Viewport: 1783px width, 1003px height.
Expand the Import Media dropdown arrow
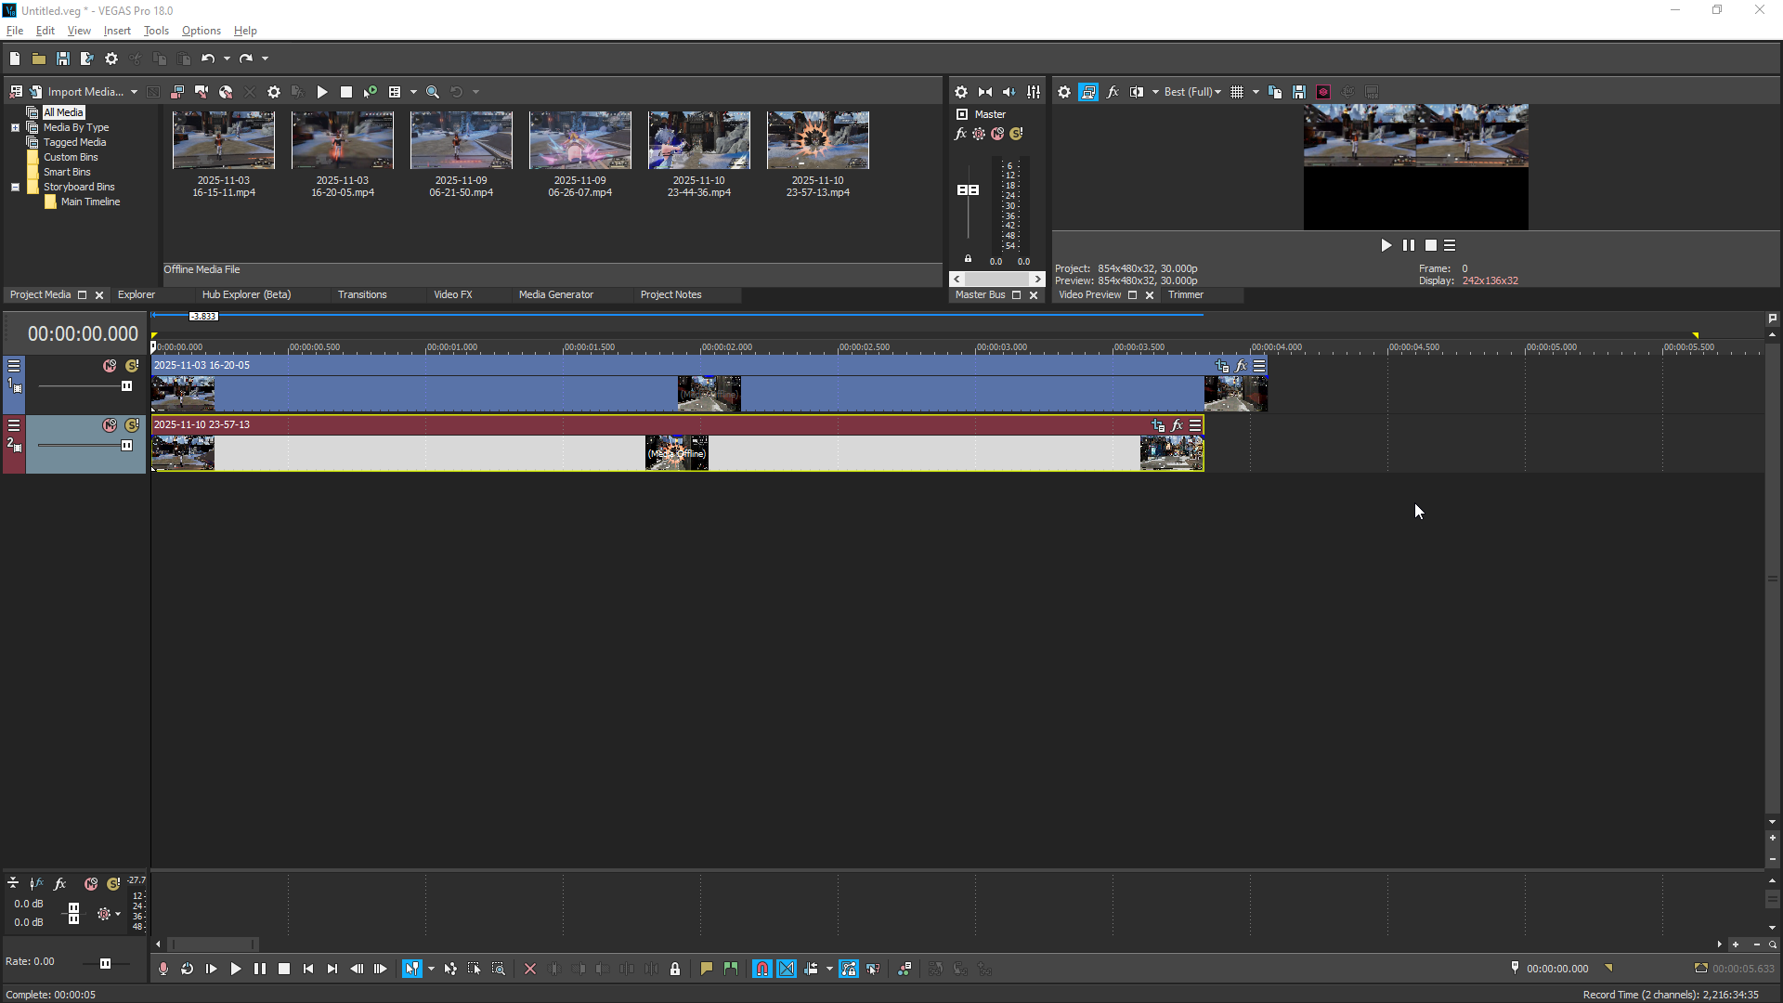[x=134, y=92]
